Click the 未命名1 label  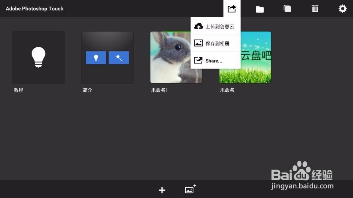click(159, 90)
